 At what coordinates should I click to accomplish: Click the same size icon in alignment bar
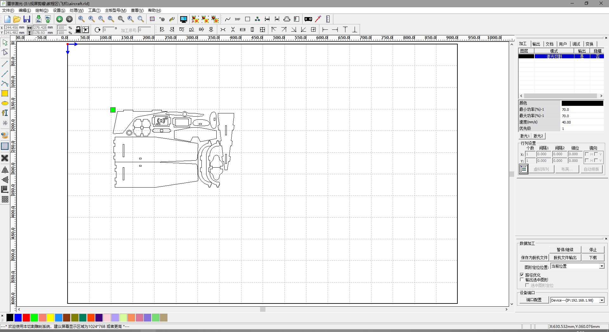pos(262,29)
